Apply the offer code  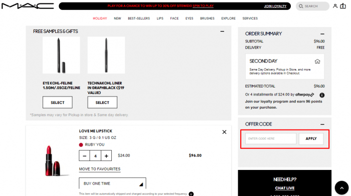tap(311, 138)
